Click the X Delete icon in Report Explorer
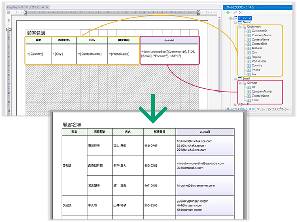 (240, 12)
